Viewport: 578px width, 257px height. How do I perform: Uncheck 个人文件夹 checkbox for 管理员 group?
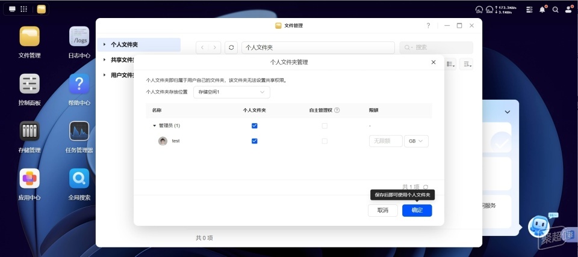tap(254, 125)
